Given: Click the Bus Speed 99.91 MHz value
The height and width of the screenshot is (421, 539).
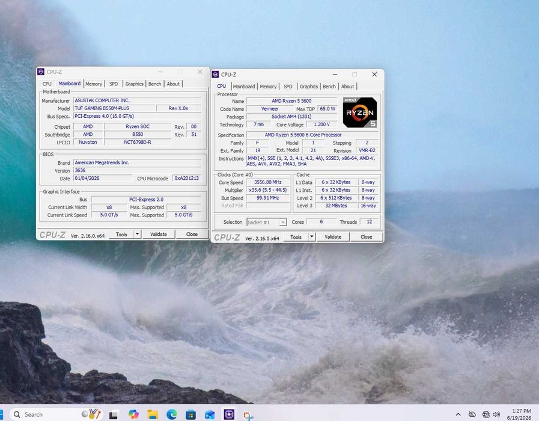Looking at the screenshot, I should (268, 198).
